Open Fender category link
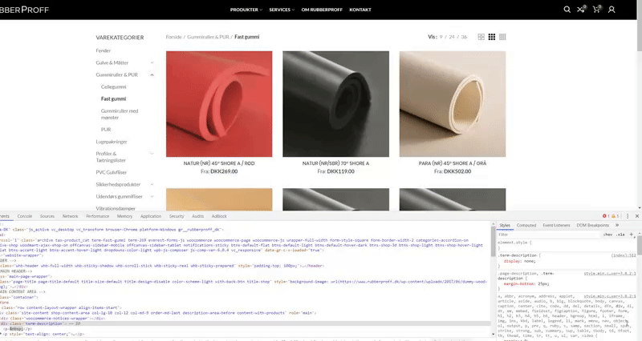The width and height of the screenshot is (642, 341). click(104, 50)
